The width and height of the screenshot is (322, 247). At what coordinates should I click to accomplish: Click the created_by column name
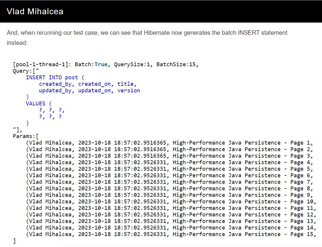click(x=55, y=84)
